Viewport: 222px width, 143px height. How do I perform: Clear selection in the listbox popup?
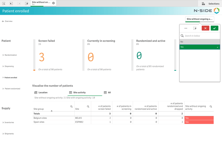click(195, 28)
